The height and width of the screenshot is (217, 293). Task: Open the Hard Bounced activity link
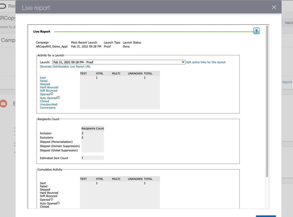[x=49, y=87]
